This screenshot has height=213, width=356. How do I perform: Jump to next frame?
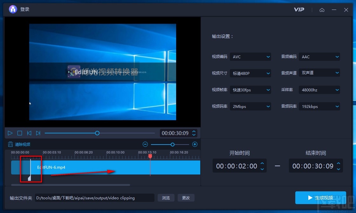(38, 133)
